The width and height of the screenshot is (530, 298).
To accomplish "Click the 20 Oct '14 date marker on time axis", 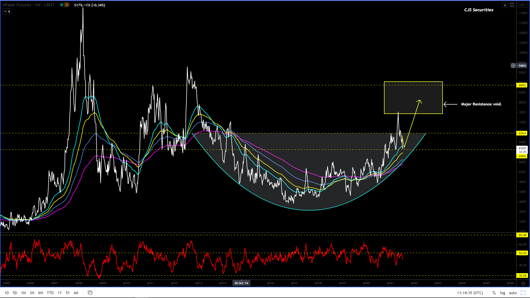I will pyautogui.click(x=241, y=283).
